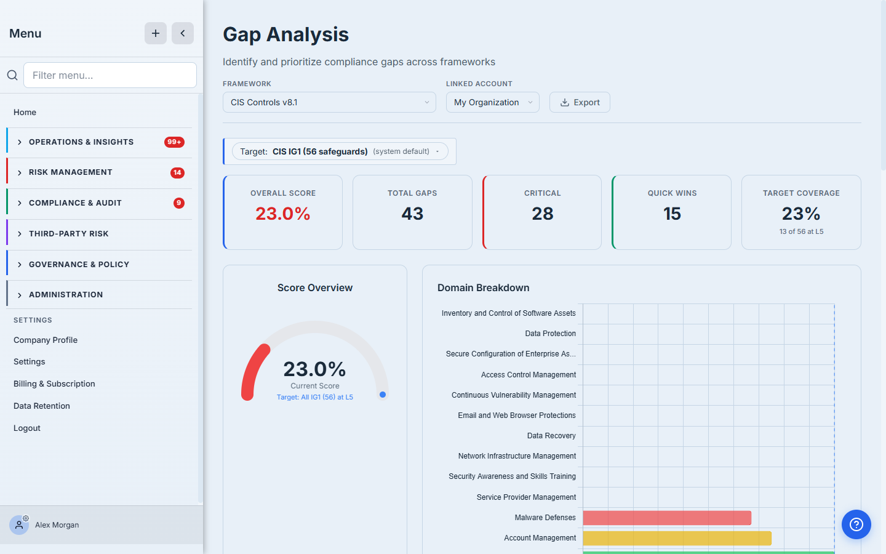Collapse sidebar with the left chevron button
Screen dimensions: 886x554
point(183,33)
